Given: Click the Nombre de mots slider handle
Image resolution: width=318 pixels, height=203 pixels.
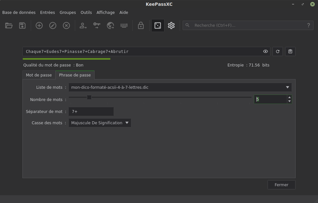Looking at the screenshot, I should coord(89,97).
